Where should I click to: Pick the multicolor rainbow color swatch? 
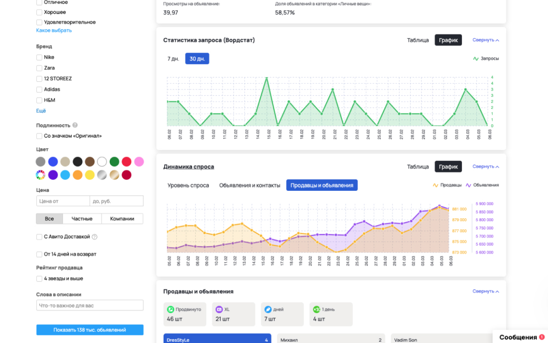point(41,175)
